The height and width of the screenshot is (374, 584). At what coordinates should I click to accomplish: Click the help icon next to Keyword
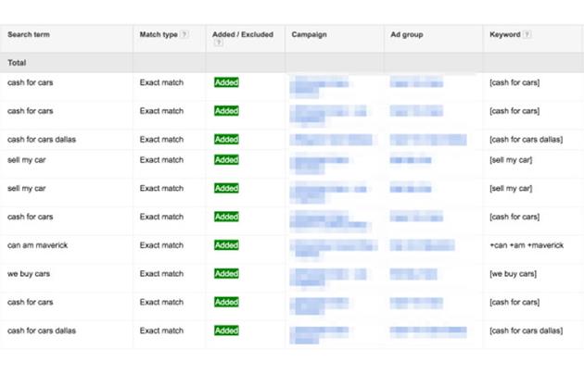point(527,35)
